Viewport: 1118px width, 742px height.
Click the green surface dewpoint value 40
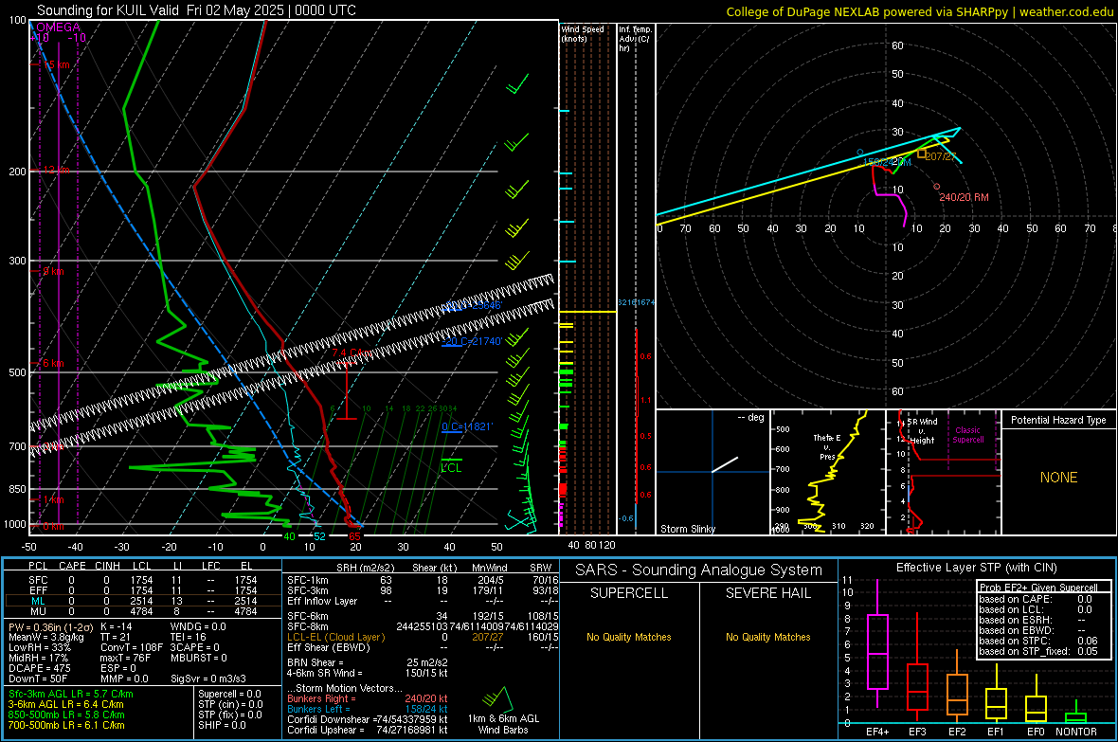pyautogui.click(x=289, y=536)
